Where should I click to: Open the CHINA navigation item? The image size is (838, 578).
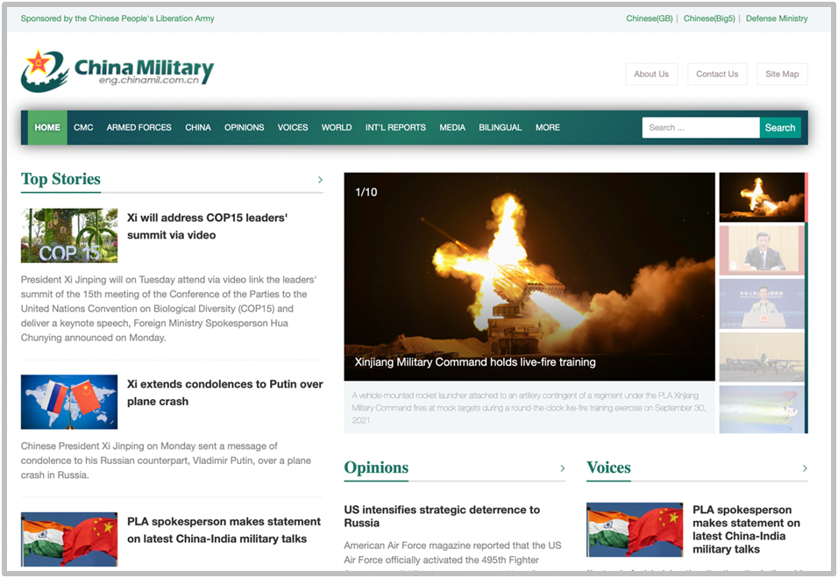point(198,128)
